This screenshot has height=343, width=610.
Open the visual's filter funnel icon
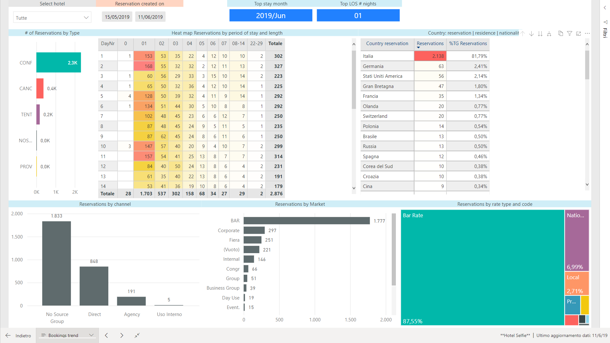[569, 34]
